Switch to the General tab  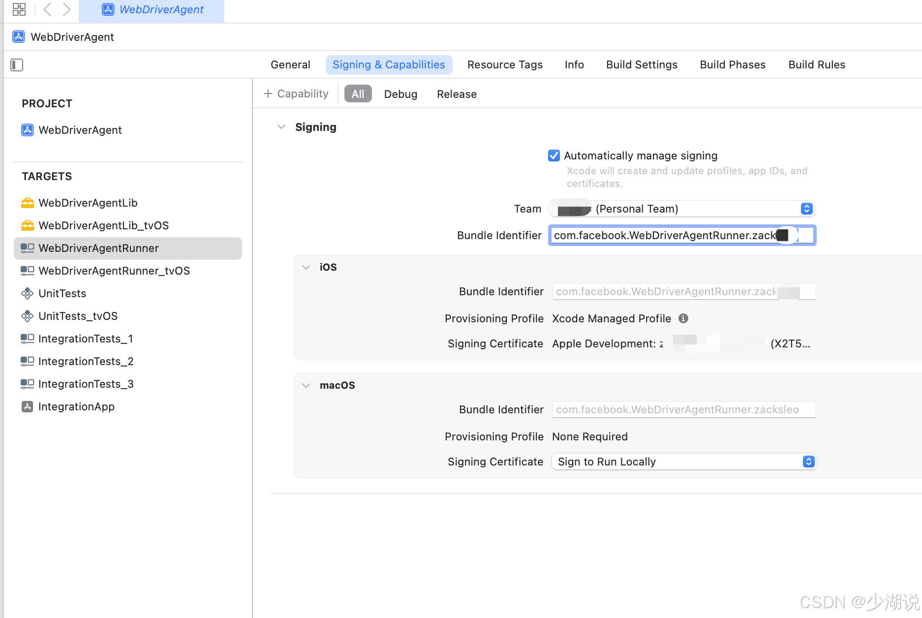[290, 65]
